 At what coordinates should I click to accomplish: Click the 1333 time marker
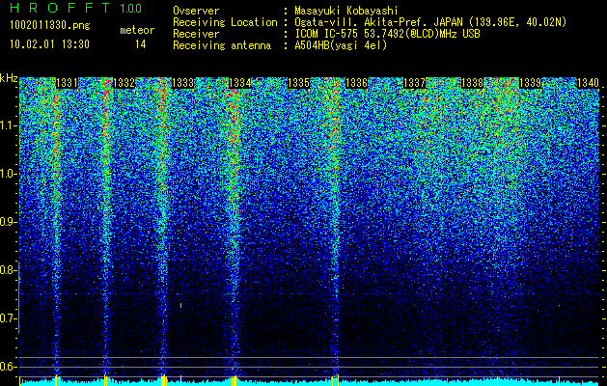(x=182, y=83)
